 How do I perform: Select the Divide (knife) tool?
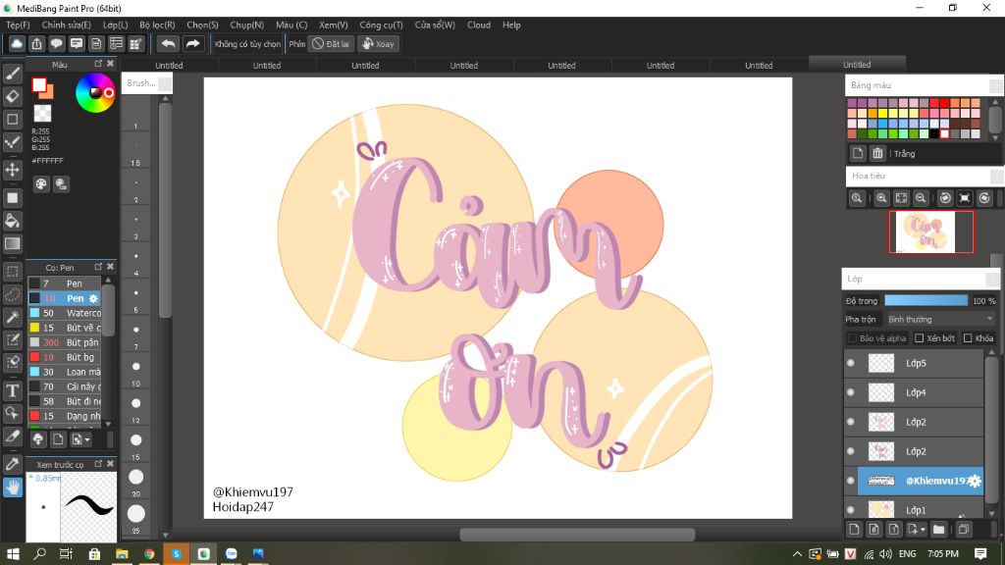click(x=12, y=437)
